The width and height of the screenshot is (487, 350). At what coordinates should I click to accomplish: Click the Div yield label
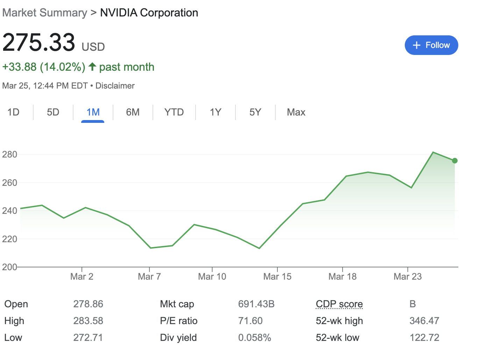[x=178, y=337]
